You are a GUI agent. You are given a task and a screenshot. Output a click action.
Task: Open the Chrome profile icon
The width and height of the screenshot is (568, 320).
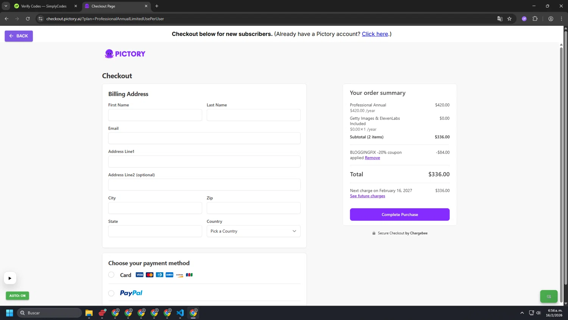click(x=551, y=19)
